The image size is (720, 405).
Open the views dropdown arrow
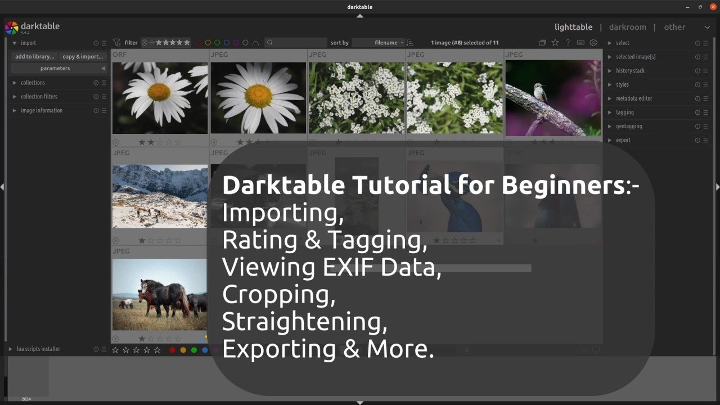707,27
